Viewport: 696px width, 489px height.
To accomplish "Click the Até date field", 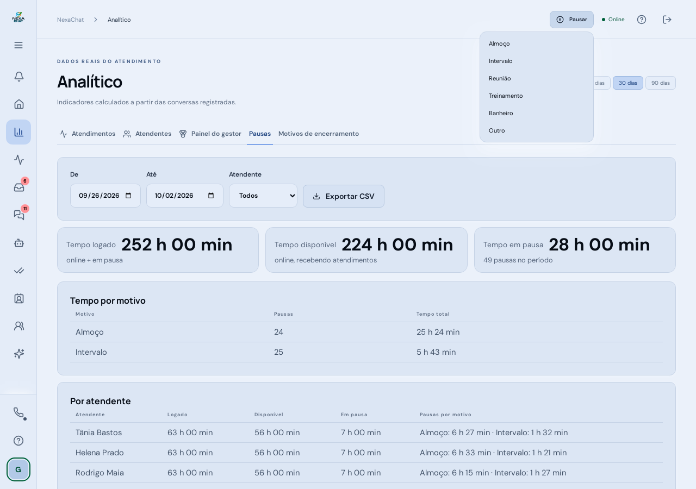I will (185, 196).
